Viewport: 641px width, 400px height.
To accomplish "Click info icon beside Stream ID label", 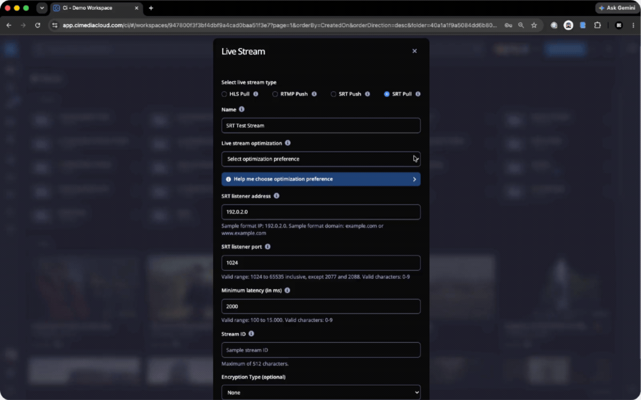I will point(251,334).
